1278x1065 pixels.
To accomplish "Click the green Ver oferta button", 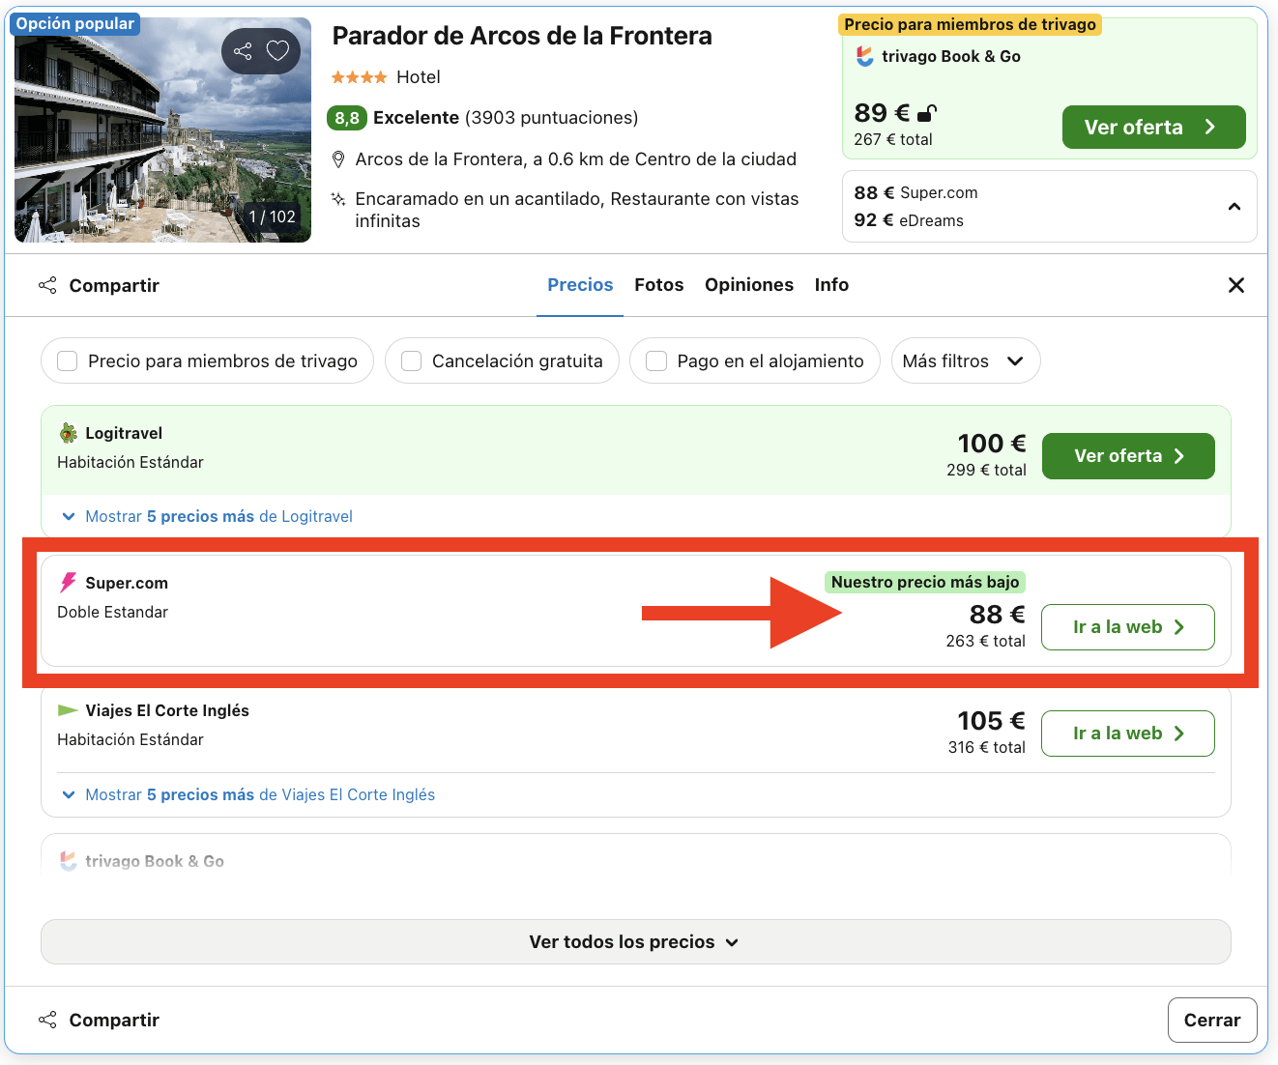I will [x=1153, y=127].
